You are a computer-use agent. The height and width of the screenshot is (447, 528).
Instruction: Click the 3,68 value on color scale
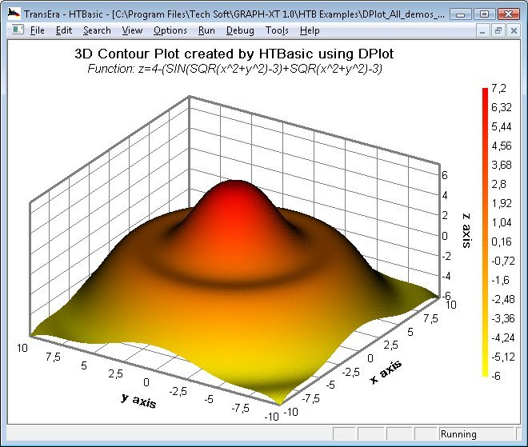coord(501,165)
